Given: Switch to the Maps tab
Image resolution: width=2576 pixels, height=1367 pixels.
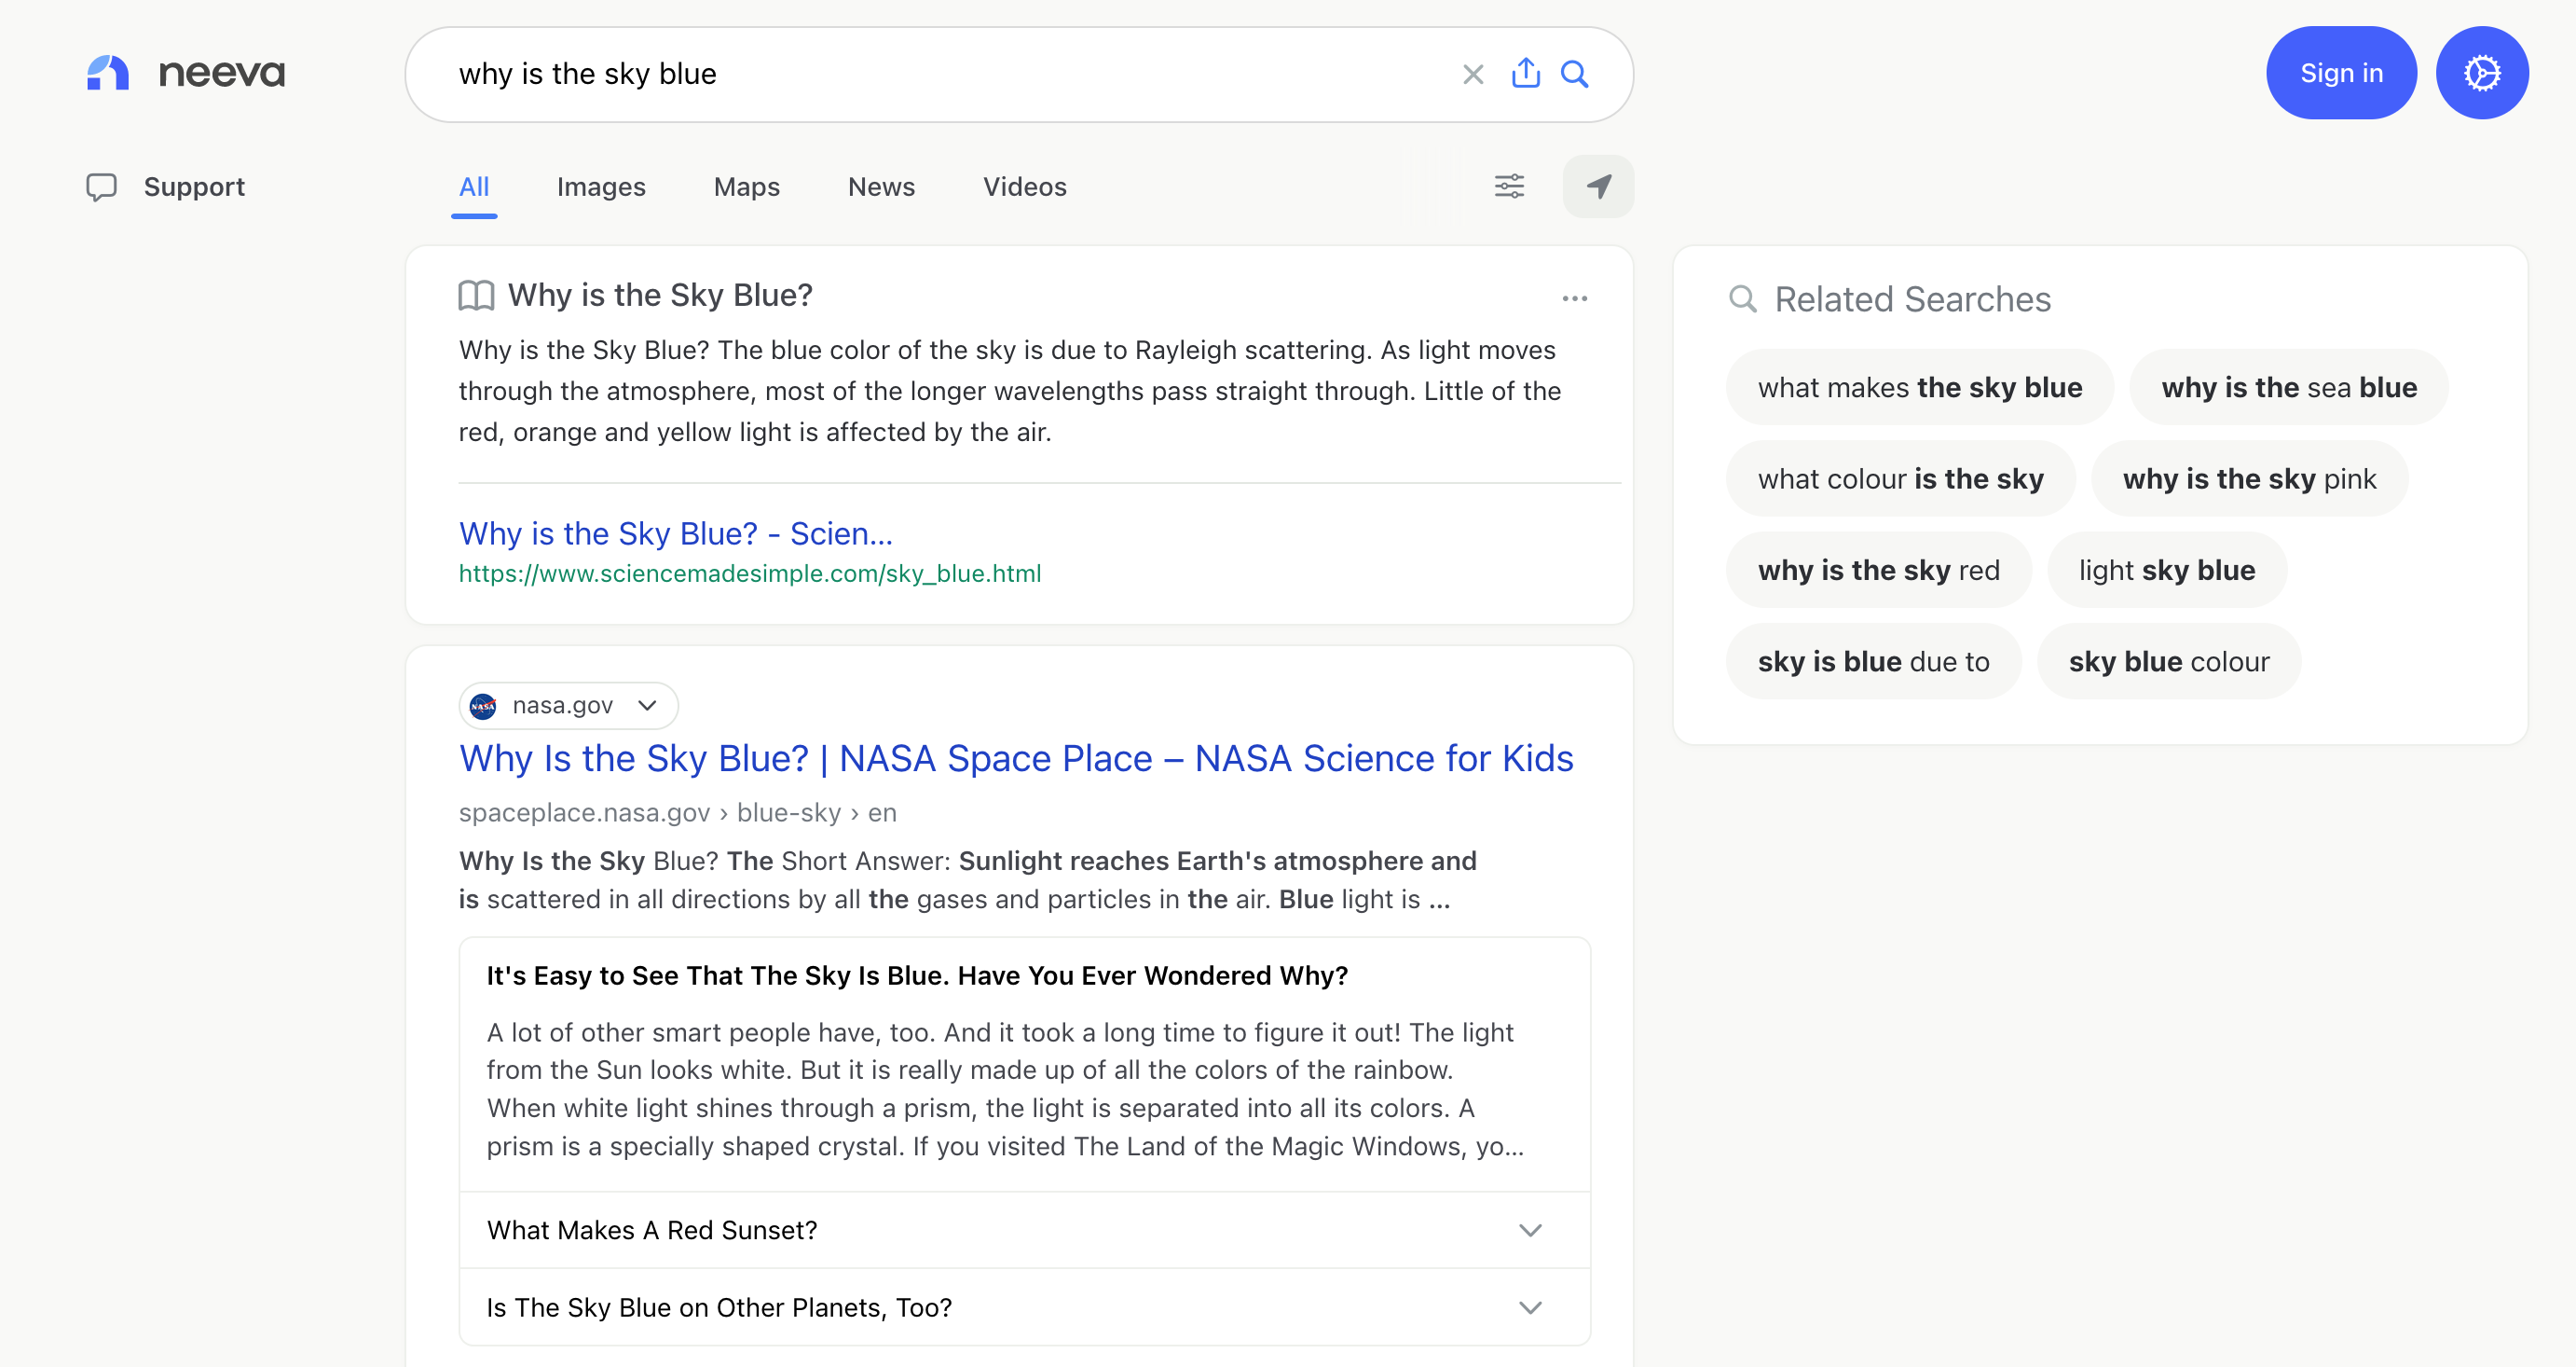Looking at the screenshot, I should point(746,187).
